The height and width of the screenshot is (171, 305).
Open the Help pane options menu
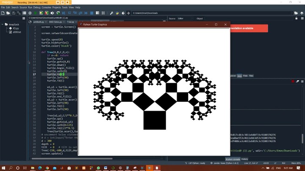tap(302, 18)
